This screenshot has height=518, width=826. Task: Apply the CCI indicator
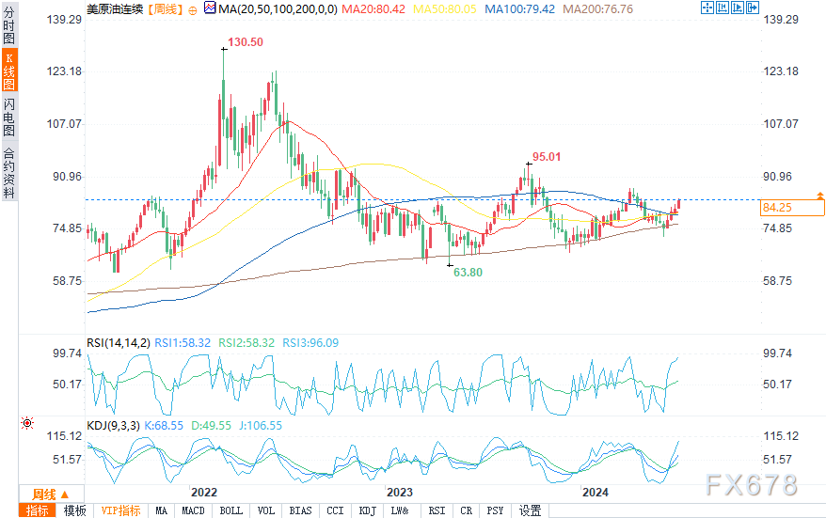tap(335, 510)
